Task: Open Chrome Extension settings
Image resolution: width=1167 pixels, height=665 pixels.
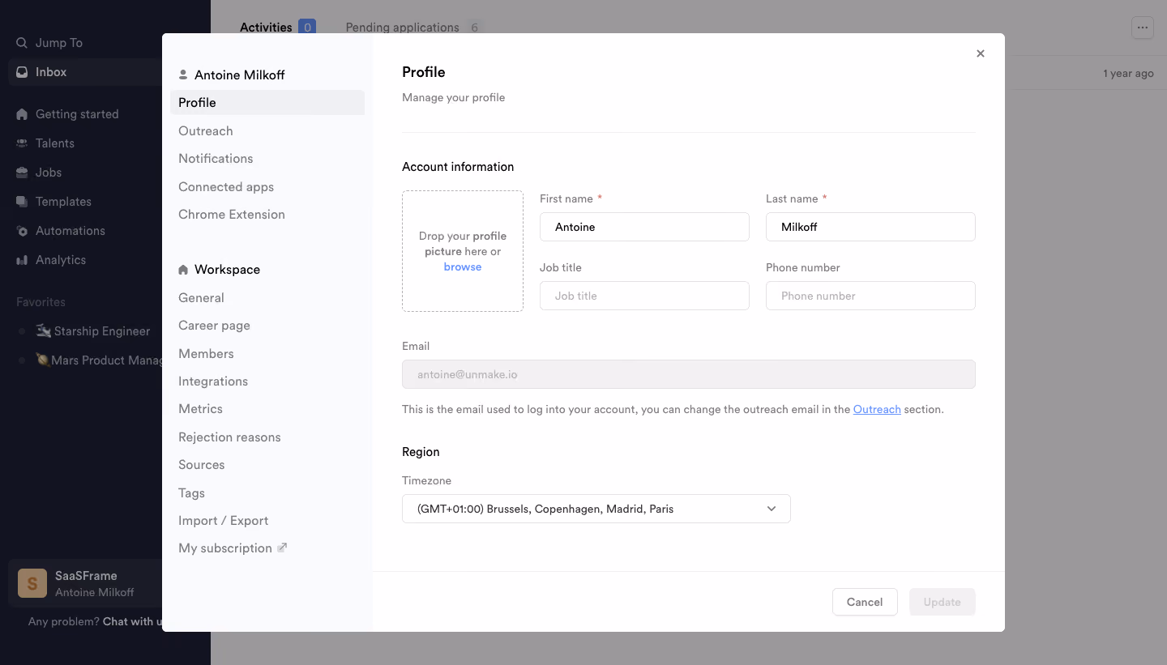Action: (267, 215)
